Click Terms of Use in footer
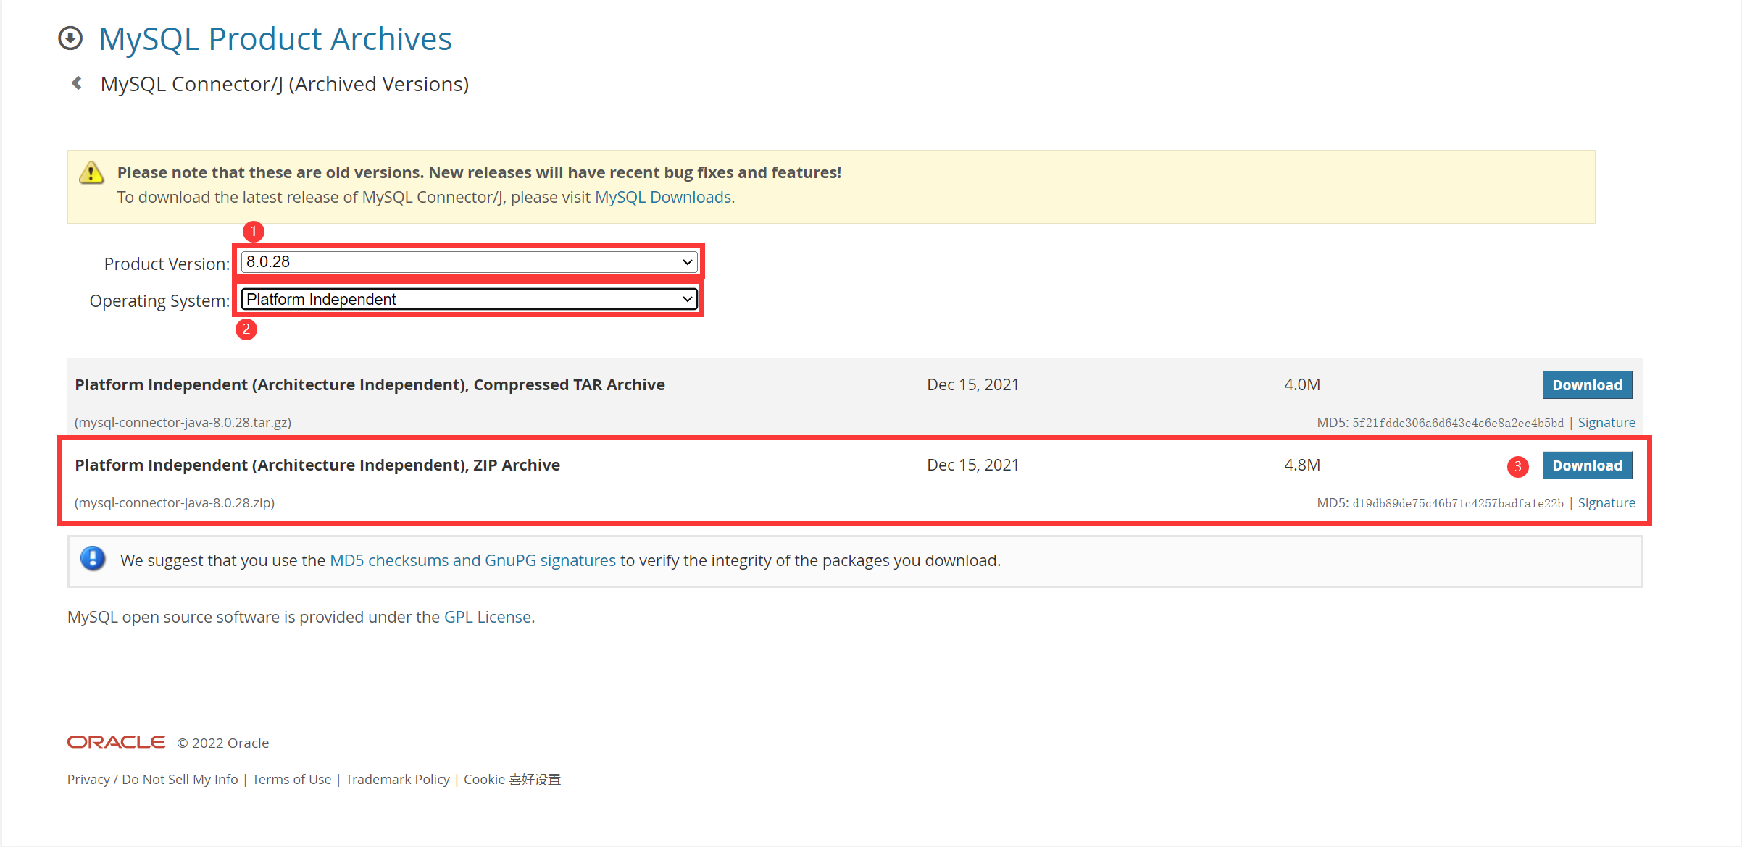 pos(291,779)
